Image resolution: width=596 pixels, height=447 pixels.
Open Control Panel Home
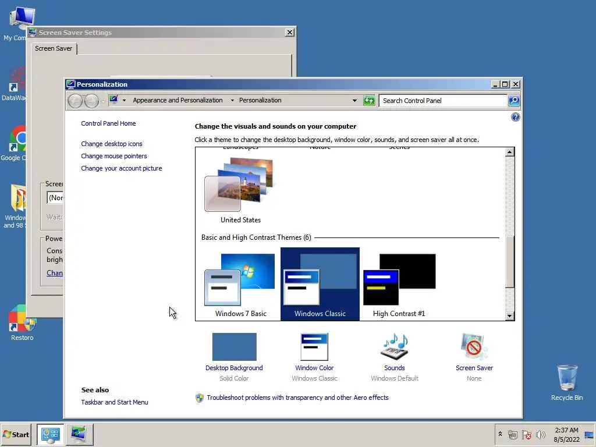coord(108,123)
